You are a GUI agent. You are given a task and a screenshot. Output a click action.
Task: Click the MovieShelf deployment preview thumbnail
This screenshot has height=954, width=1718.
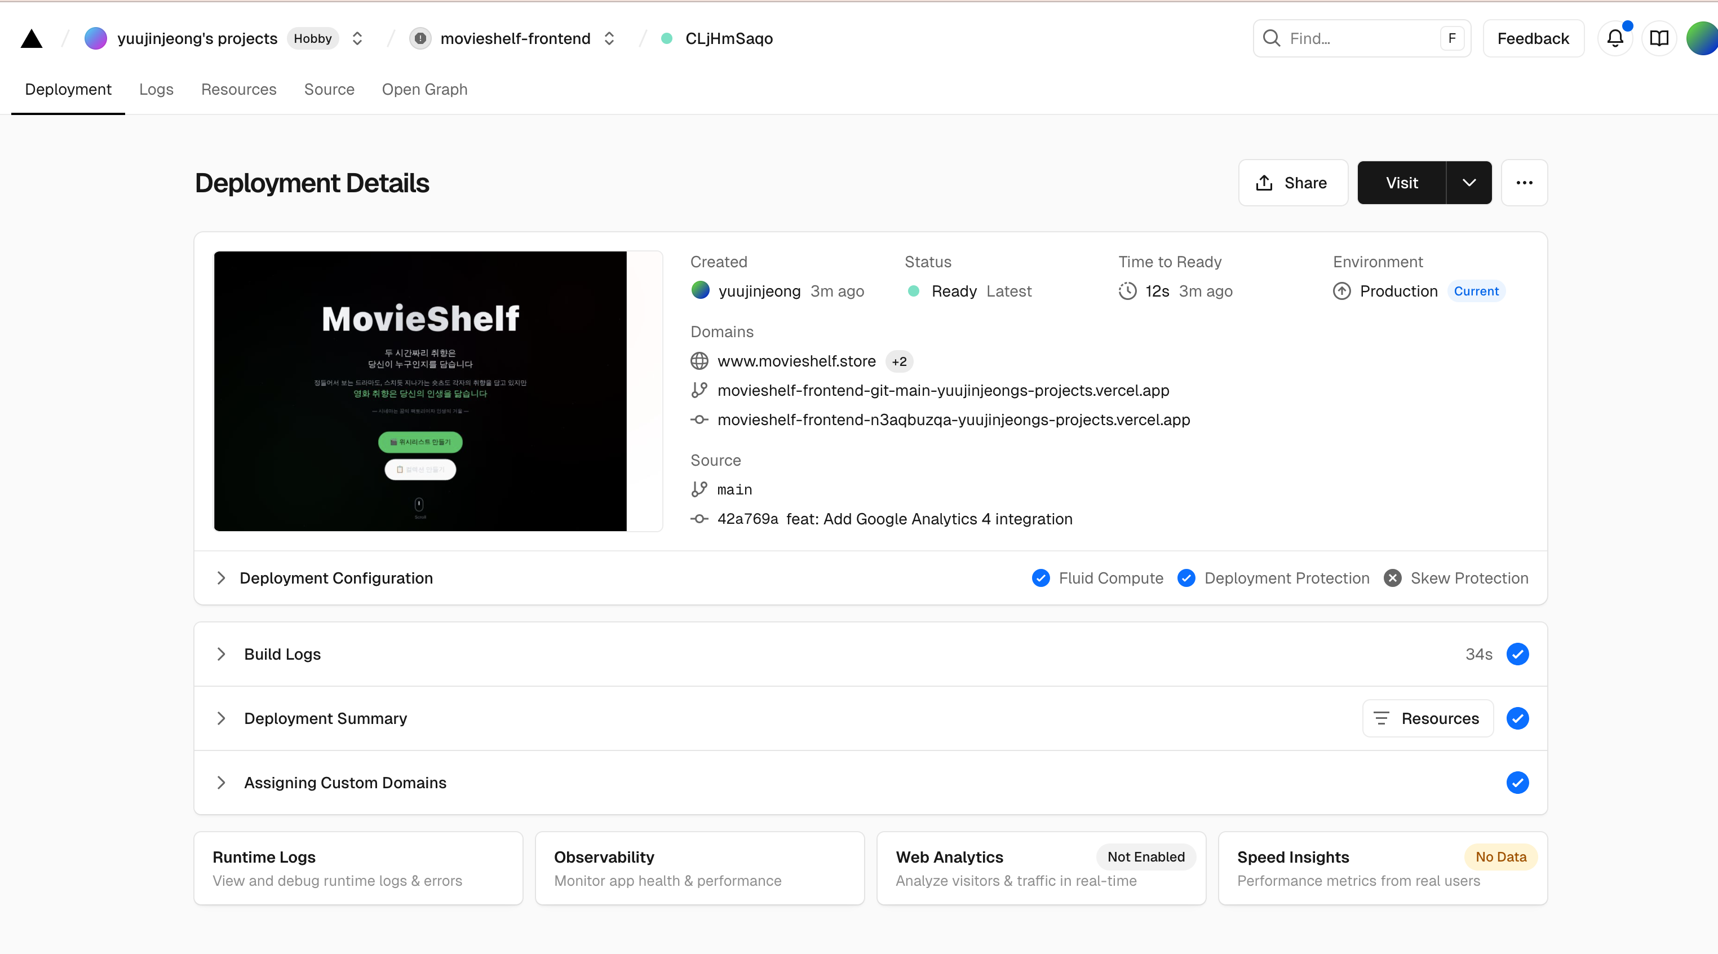[x=420, y=391]
